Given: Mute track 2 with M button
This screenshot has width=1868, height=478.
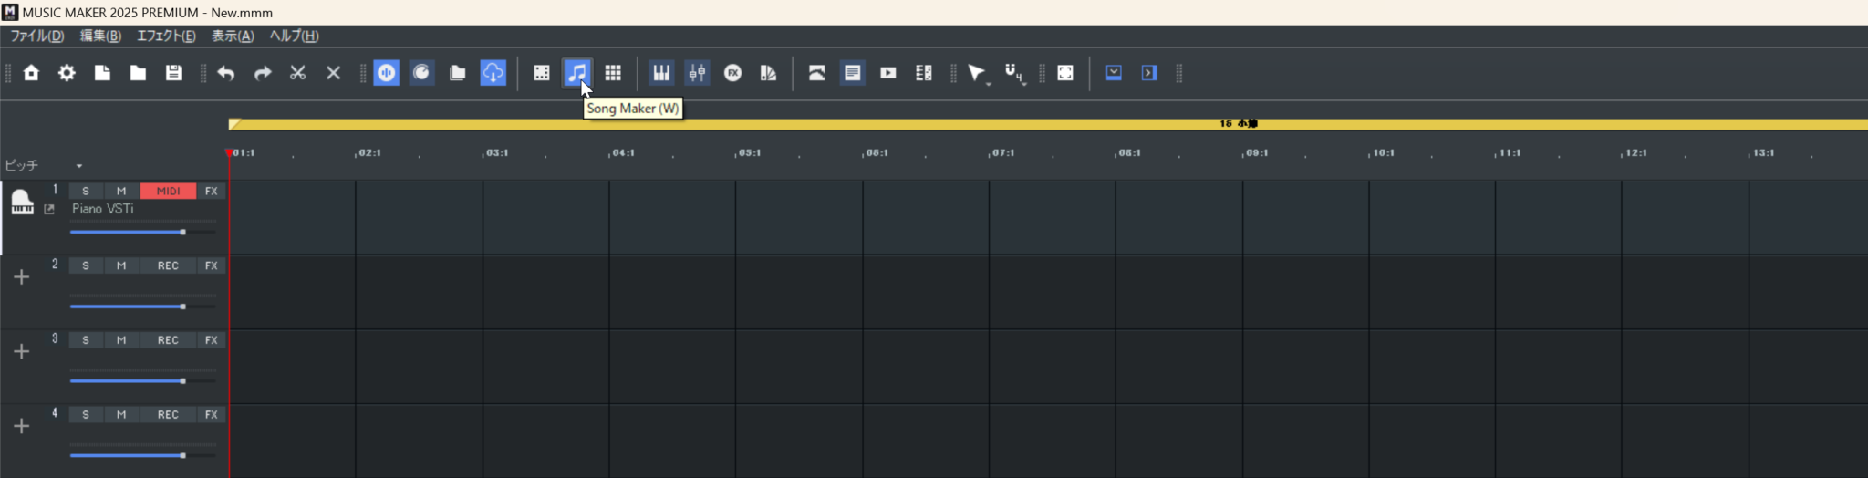Looking at the screenshot, I should [x=121, y=265].
